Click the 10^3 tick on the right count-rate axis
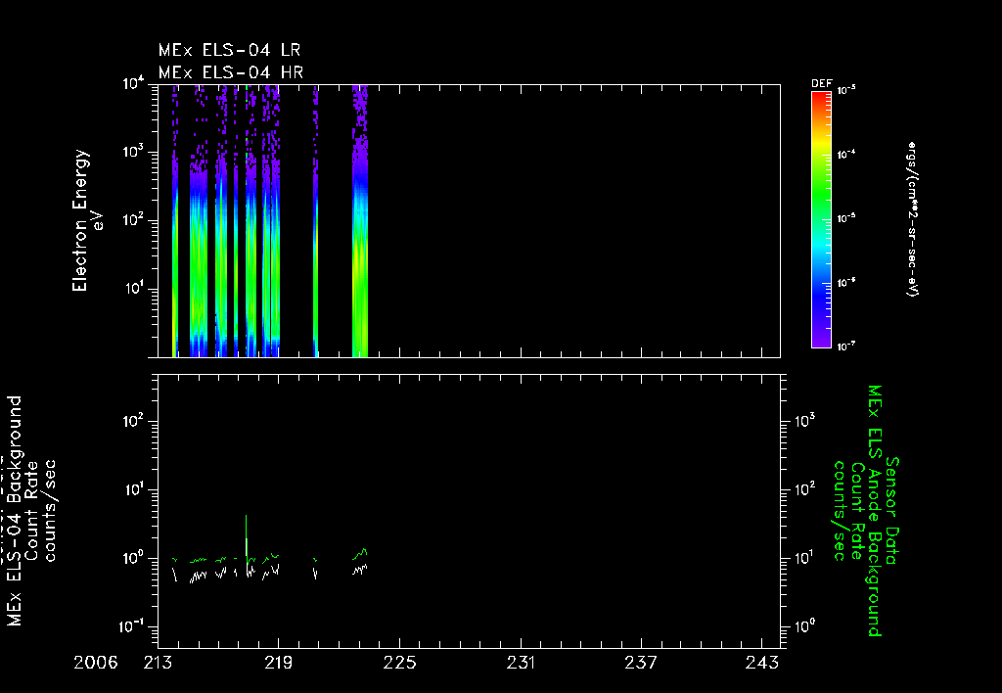Viewport: 1002px width, 693px height. [x=806, y=421]
